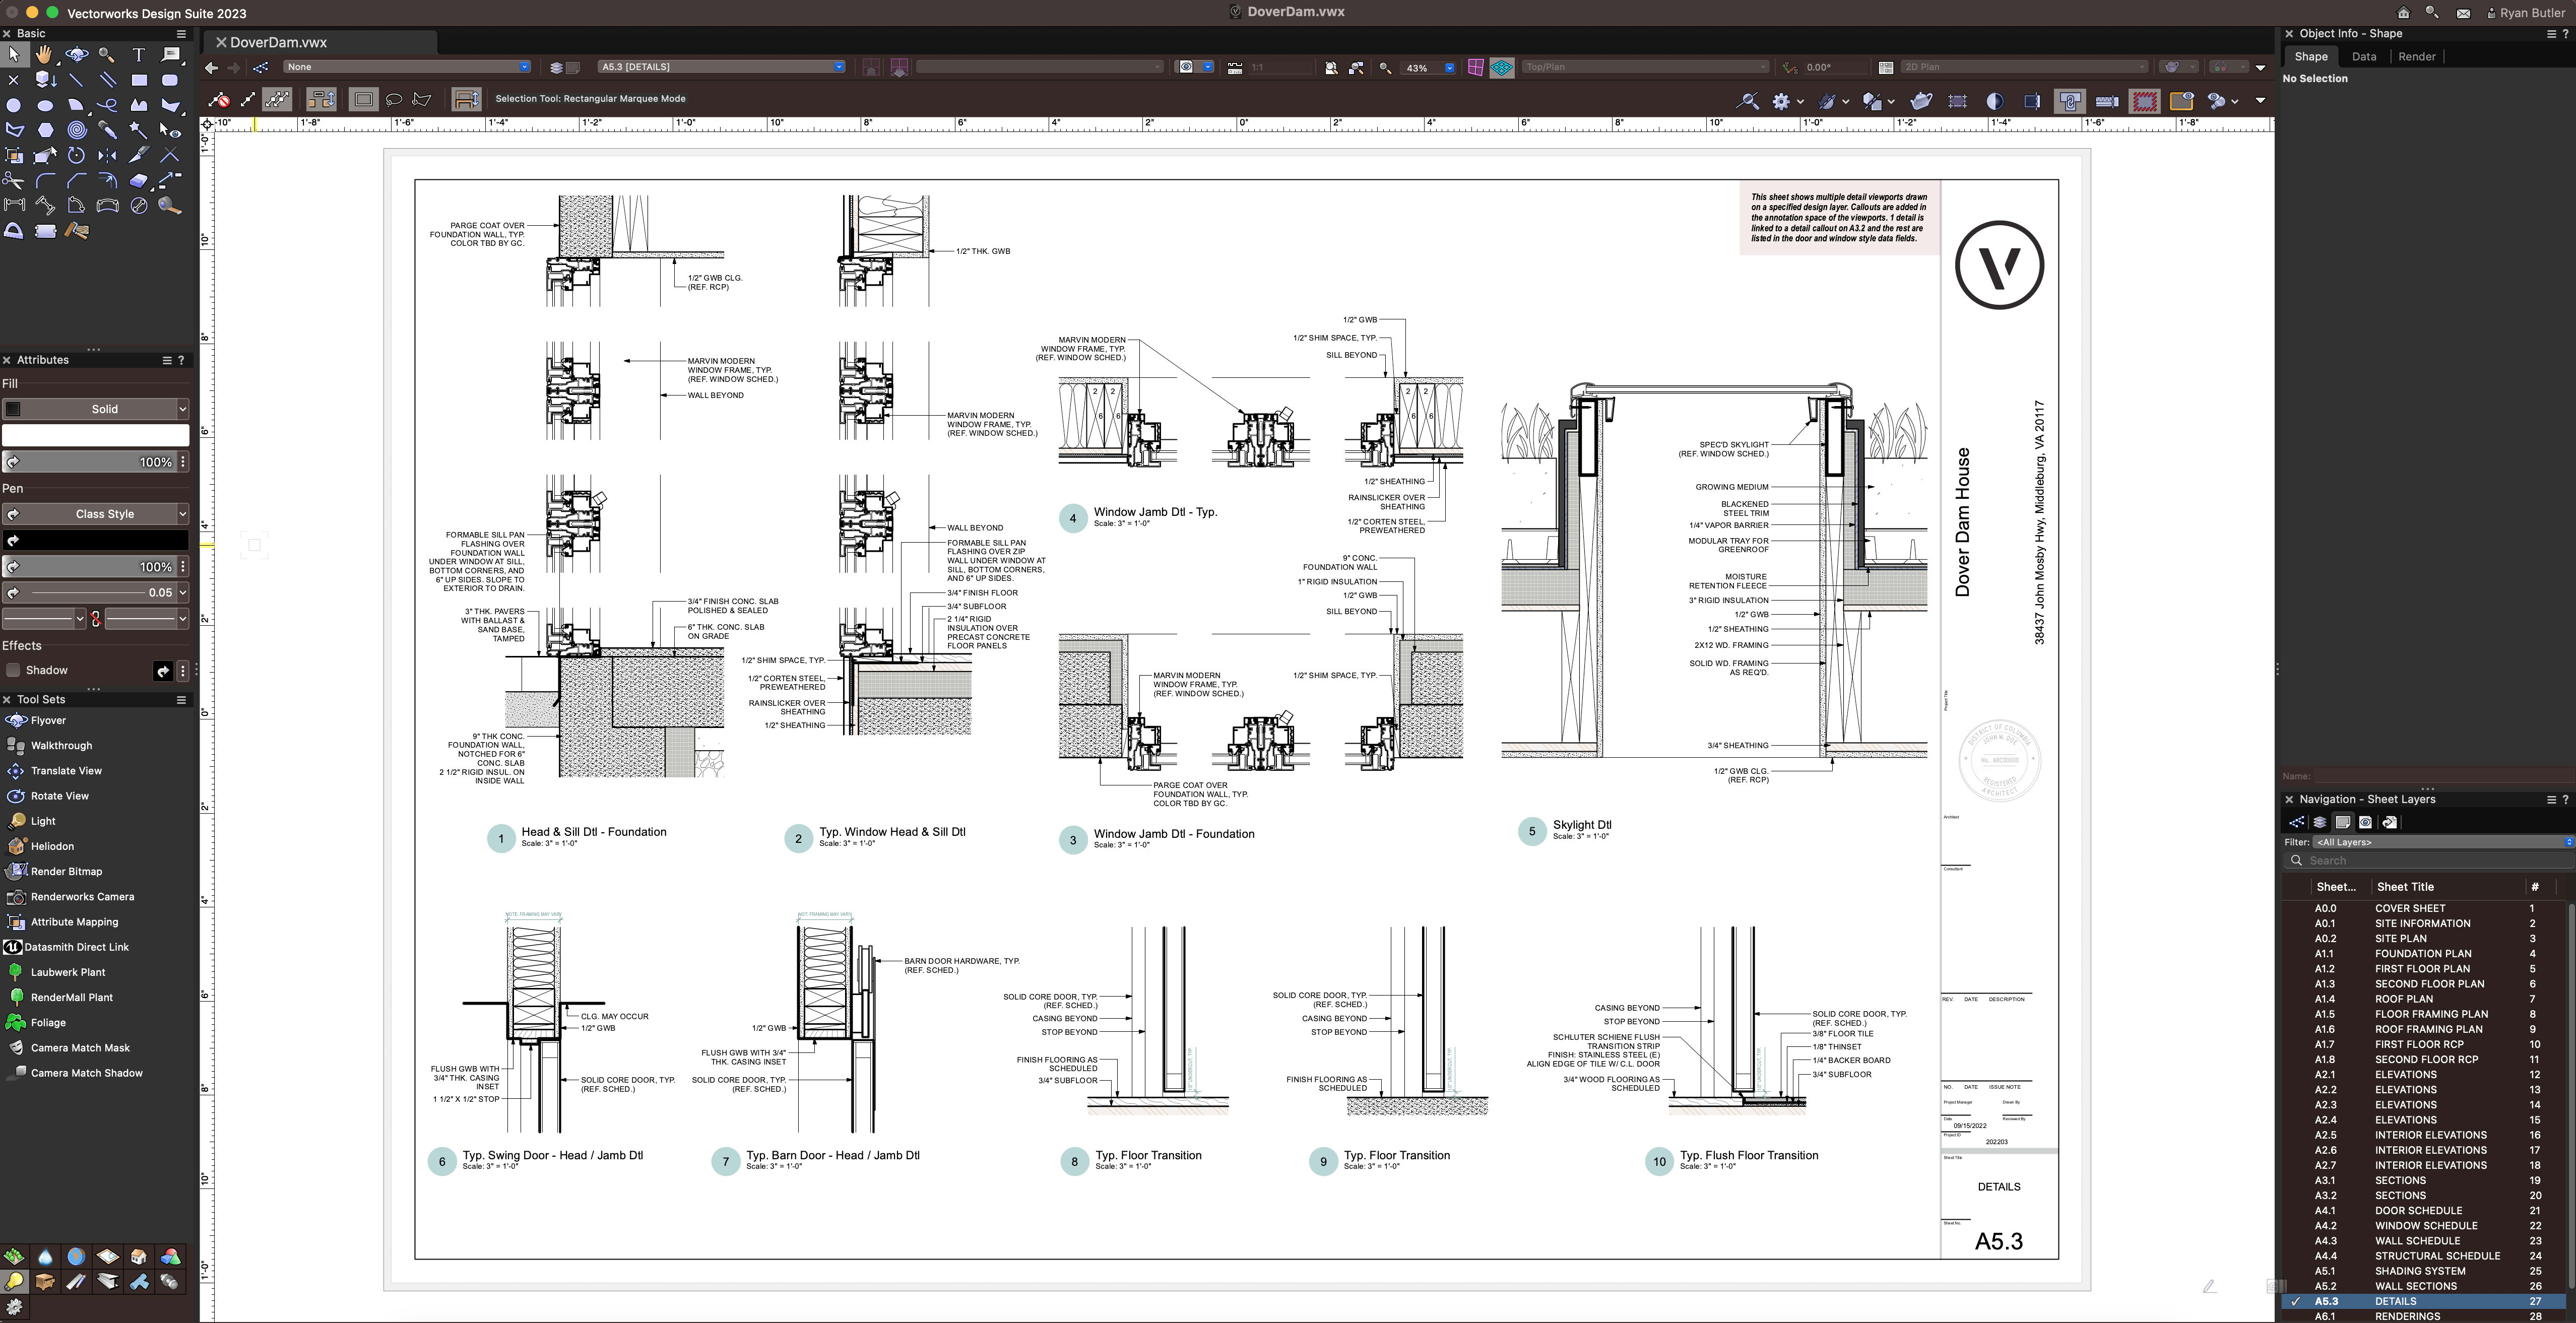Image resolution: width=2576 pixels, height=1323 pixels.
Task: Toggle Rectangular Marquee mode button
Action: (363, 99)
